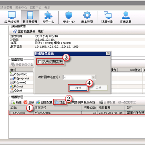The image size is (145, 145).
Task: Toggle 以只读模式打开 checkbox
Action: click(x=40, y=62)
